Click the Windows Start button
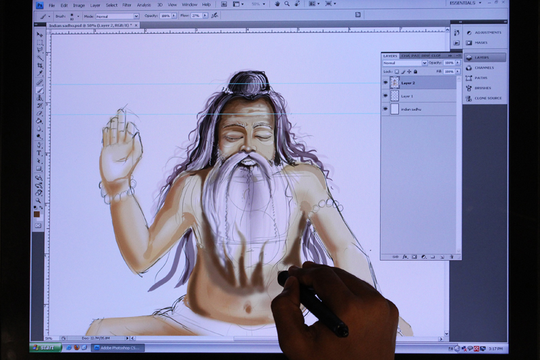This screenshot has height=360, width=540. click(x=45, y=347)
